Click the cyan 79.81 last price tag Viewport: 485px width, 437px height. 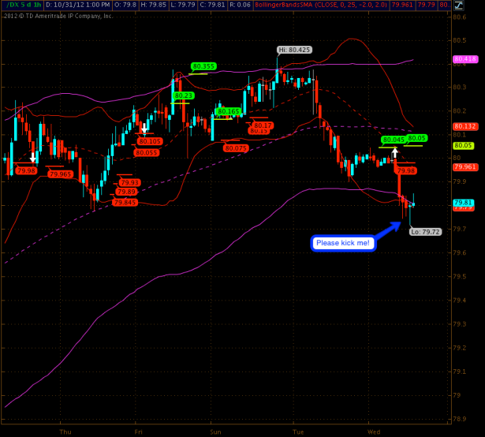[x=464, y=203]
